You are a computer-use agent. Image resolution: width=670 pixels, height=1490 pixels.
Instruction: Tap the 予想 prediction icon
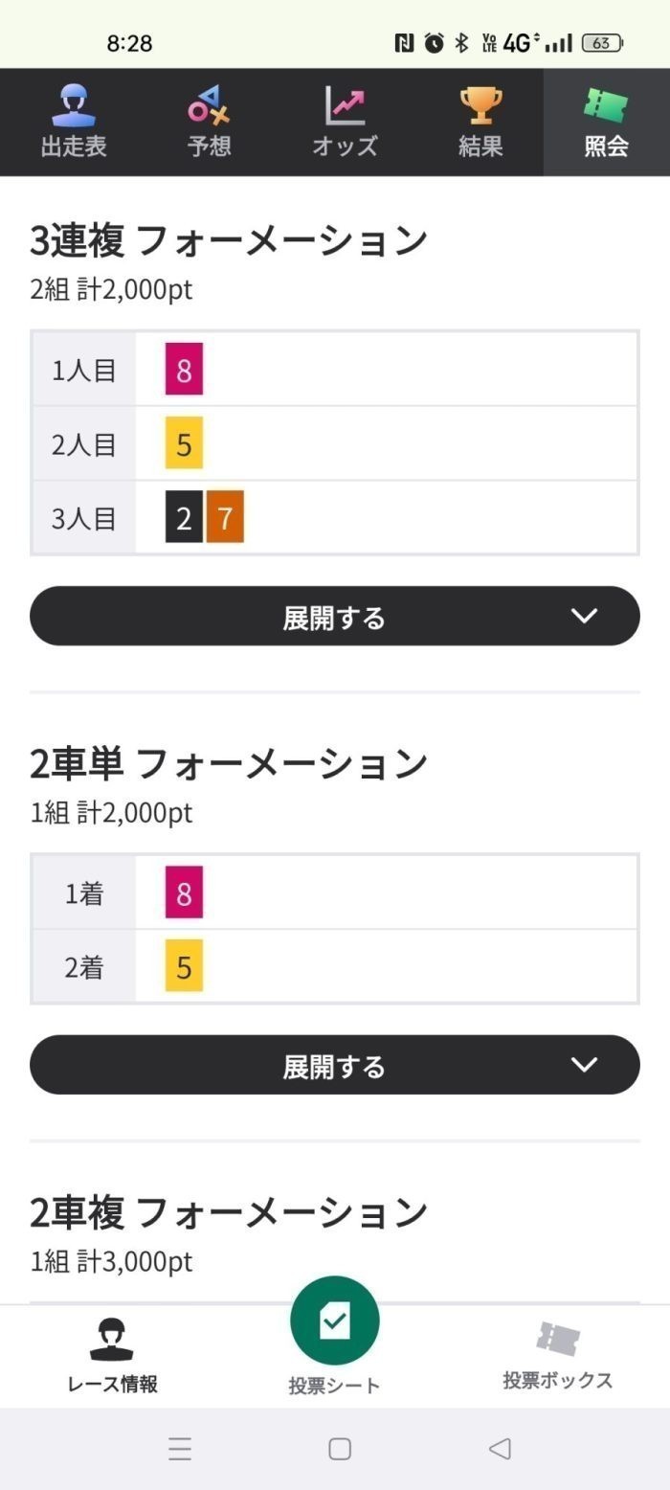pos(209,106)
